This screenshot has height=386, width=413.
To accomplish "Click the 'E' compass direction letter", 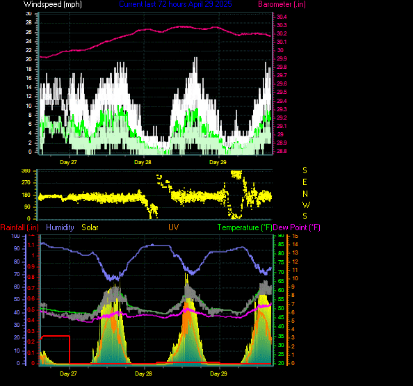I will point(305,182).
